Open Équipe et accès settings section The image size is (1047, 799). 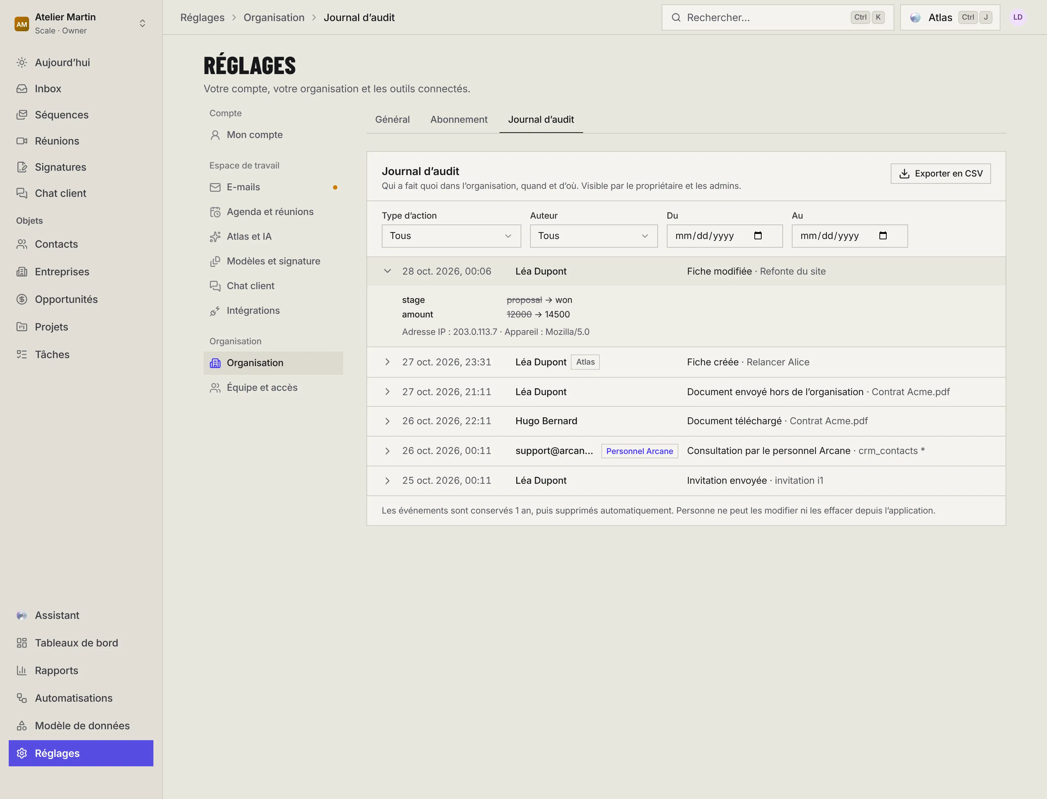(x=273, y=388)
